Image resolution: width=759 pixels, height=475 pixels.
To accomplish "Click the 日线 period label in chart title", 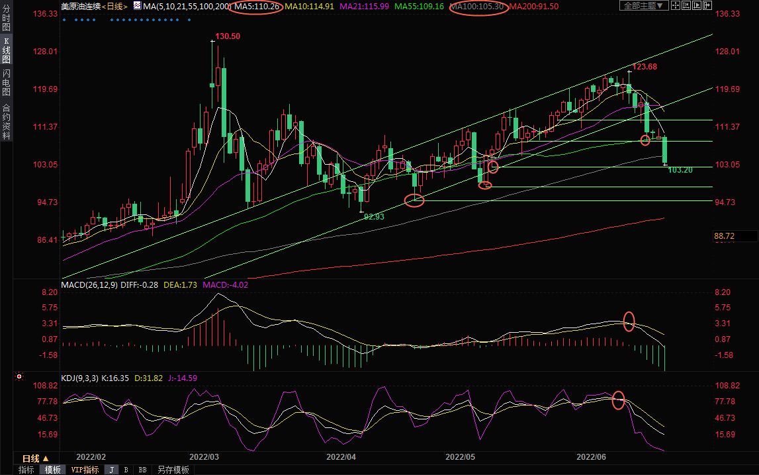I will point(116,6).
